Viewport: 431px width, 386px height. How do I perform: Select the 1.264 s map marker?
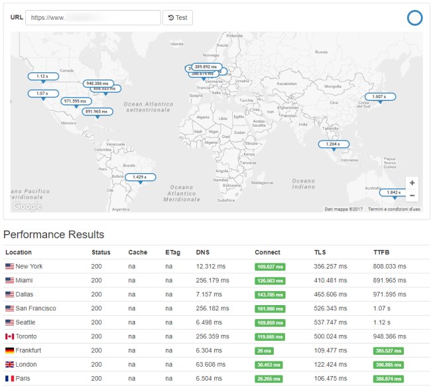coord(333,144)
